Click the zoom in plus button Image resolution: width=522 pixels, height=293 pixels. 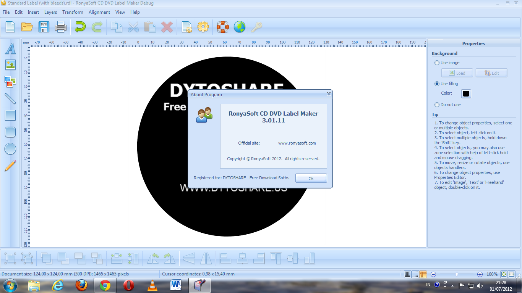[480, 274]
